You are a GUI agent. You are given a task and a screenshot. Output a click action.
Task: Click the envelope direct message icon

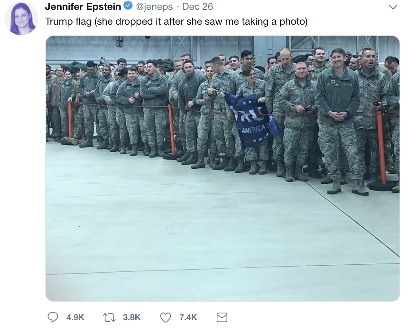[x=222, y=318]
